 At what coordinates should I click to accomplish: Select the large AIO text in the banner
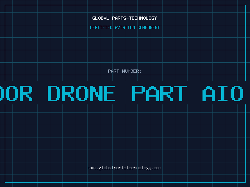click(x=223, y=93)
